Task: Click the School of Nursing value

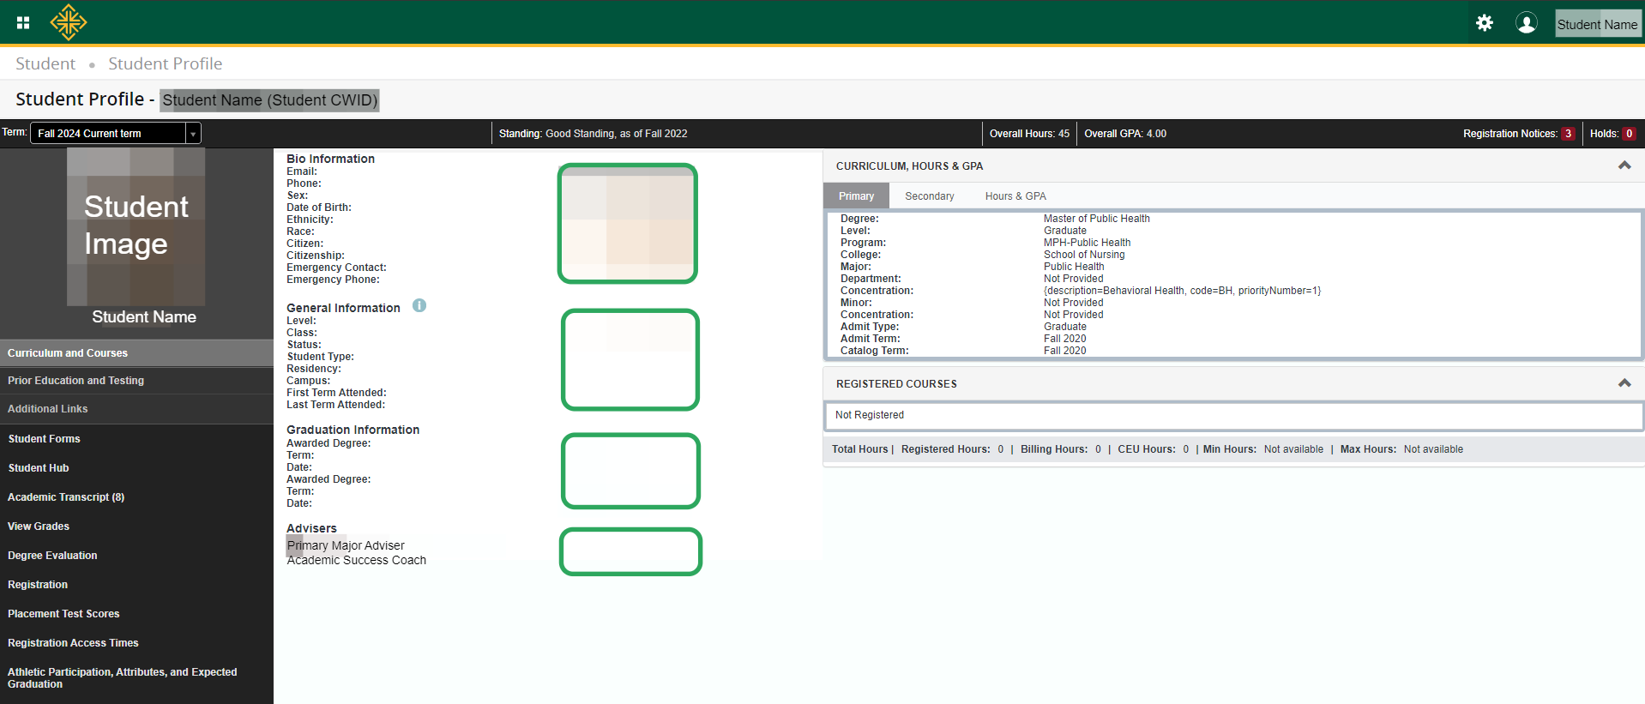Action: point(1084,255)
